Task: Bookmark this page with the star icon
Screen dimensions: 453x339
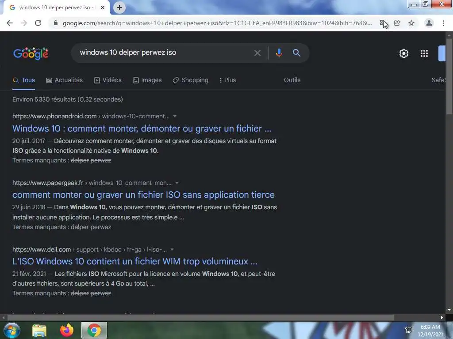Action: click(411, 23)
